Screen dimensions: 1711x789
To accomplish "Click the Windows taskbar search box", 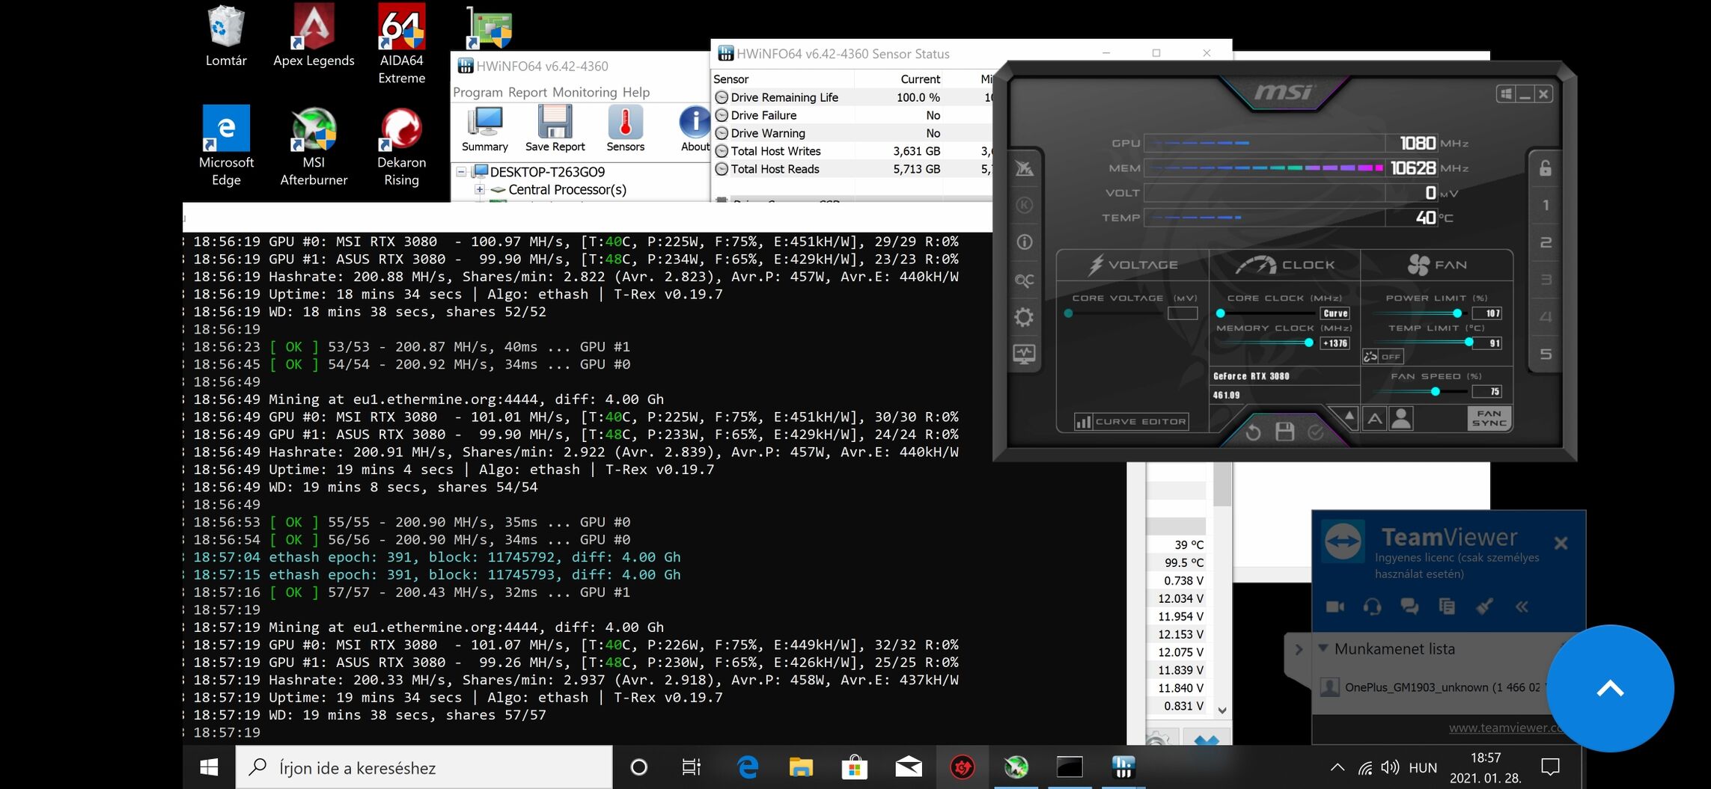I will (424, 767).
